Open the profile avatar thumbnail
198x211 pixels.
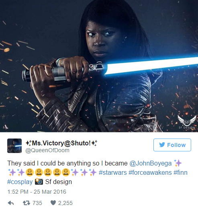click(14, 146)
